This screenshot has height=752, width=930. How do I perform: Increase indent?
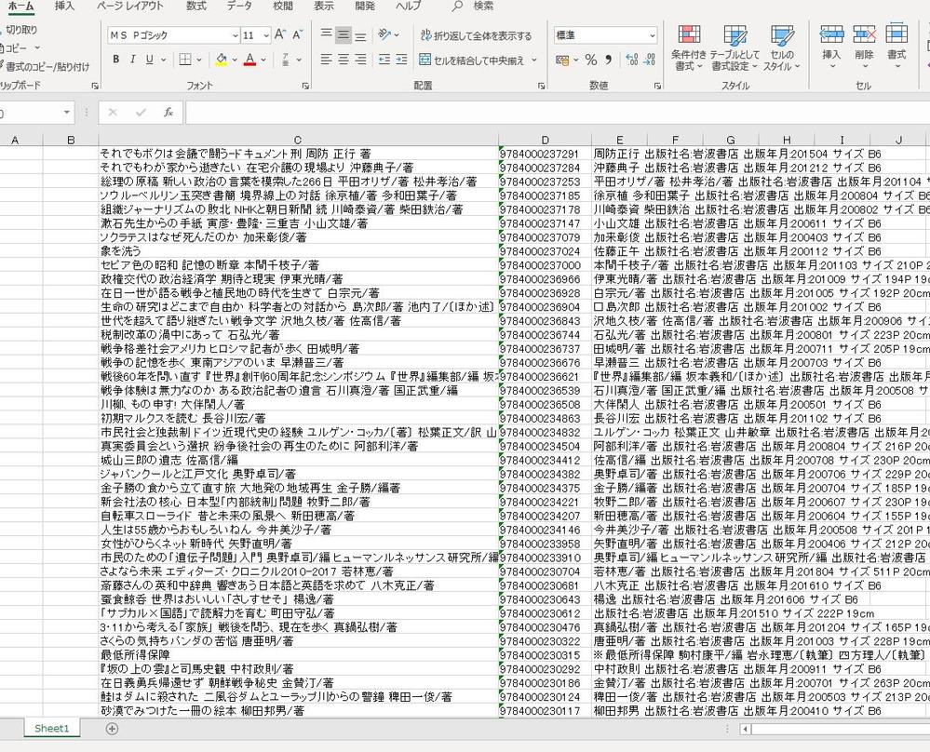(401, 60)
